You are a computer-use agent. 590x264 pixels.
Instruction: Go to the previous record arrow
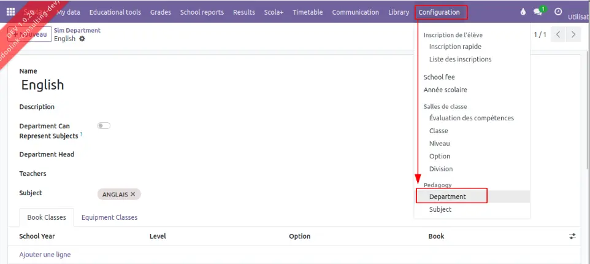point(558,34)
